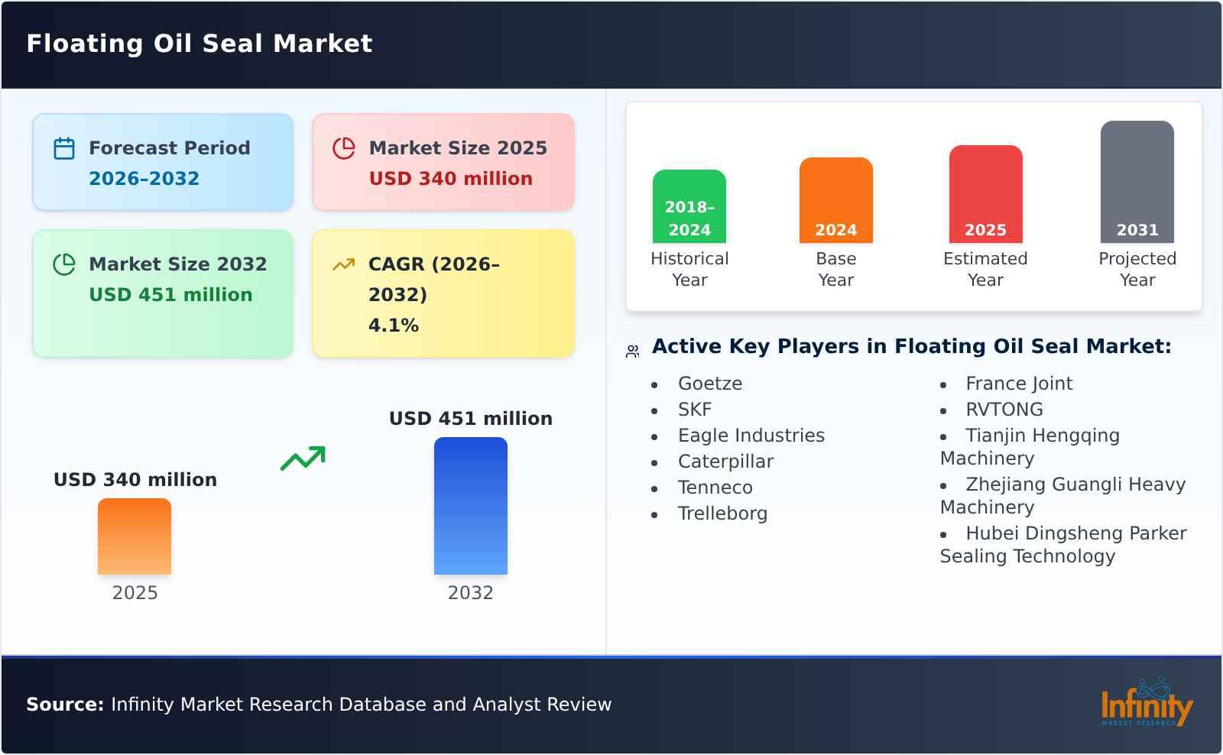Click the green growth arrow between 2025 and 2032 bars
Viewport: 1223px width, 755px height.
(303, 457)
